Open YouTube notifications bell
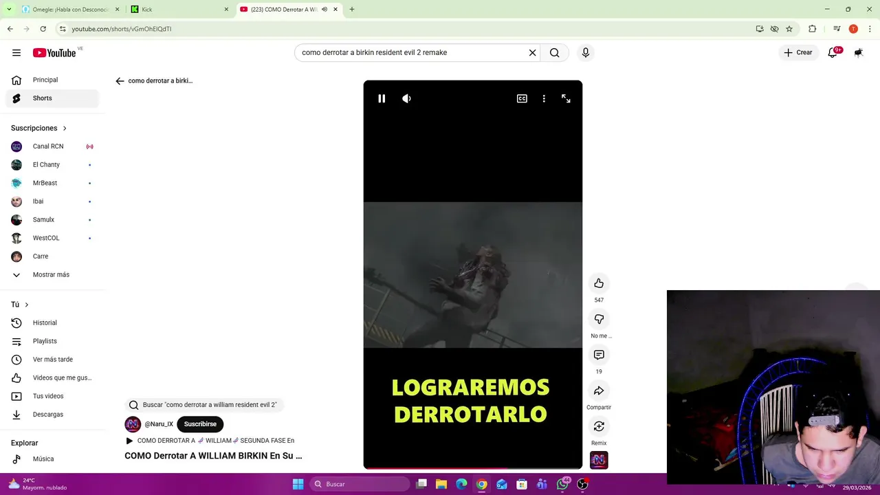The image size is (880, 495). click(833, 52)
